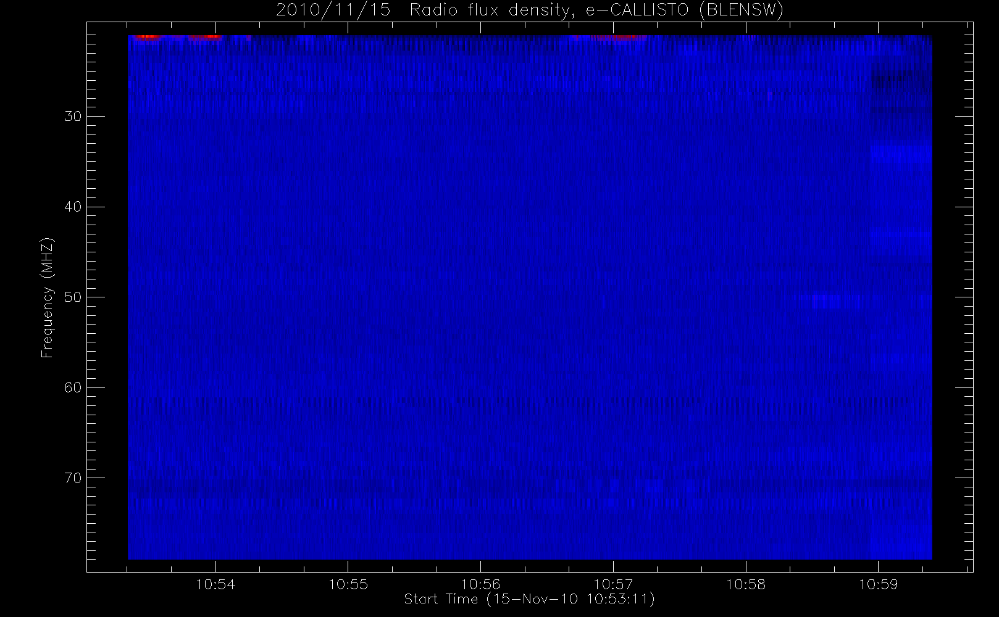This screenshot has width=999, height=617.
Task: Click the 10:55 time tick label
Action: click(348, 584)
